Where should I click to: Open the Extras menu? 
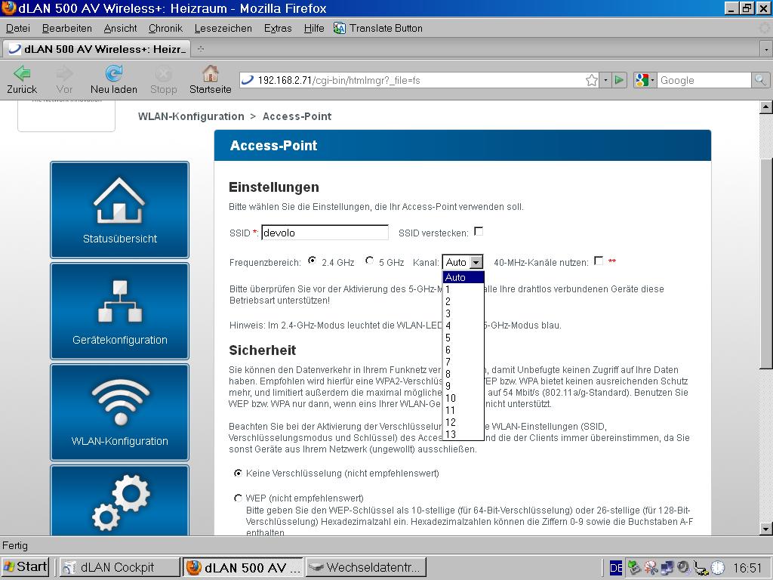(278, 29)
